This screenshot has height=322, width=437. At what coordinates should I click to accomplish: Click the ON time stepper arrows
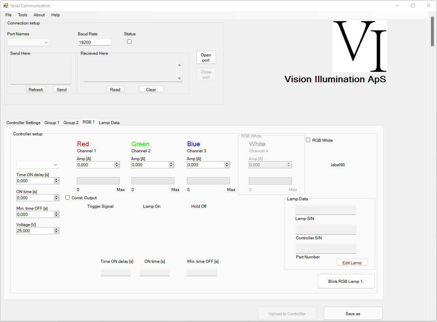pyautogui.click(x=56, y=198)
